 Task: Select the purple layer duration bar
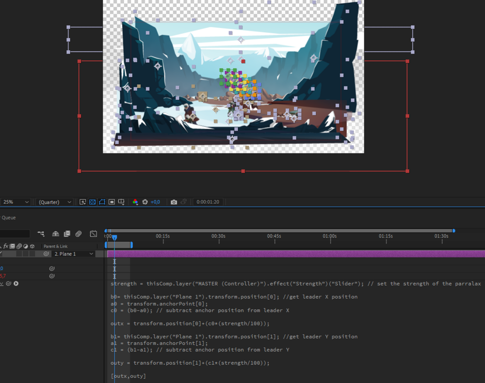(296, 254)
